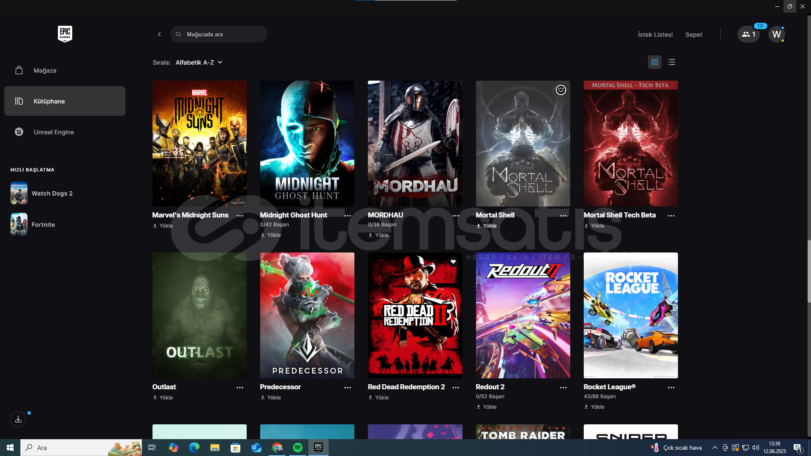Viewport: 811px width, 456px height.
Task: Open options menu for MORDHAU
Action: tap(456, 215)
